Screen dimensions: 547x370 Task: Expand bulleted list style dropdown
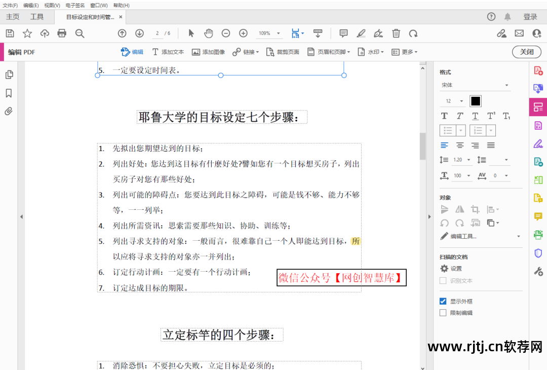[x=460, y=131]
